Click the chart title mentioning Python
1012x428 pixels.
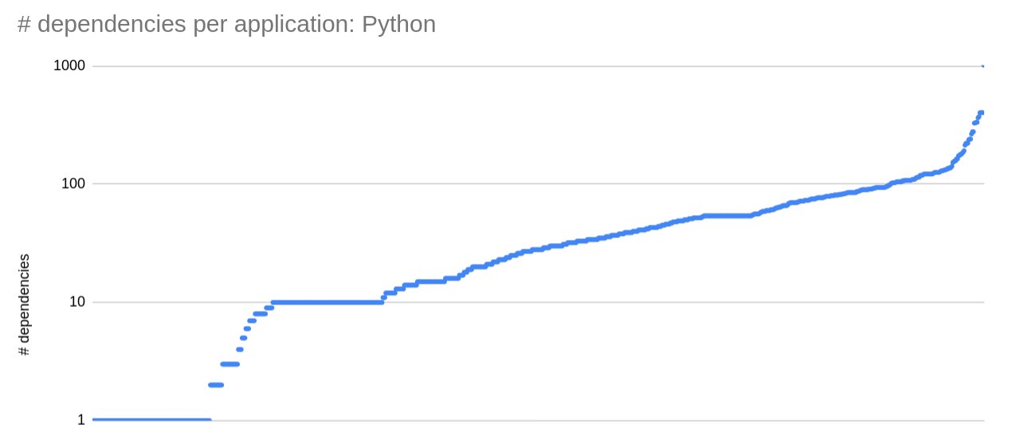pyautogui.click(x=226, y=24)
